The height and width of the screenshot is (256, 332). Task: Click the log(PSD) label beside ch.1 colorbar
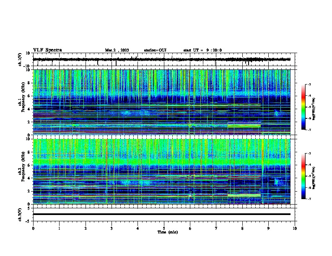pyautogui.click(x=314, y=109)
